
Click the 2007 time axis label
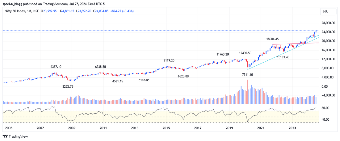click(40, 128)
